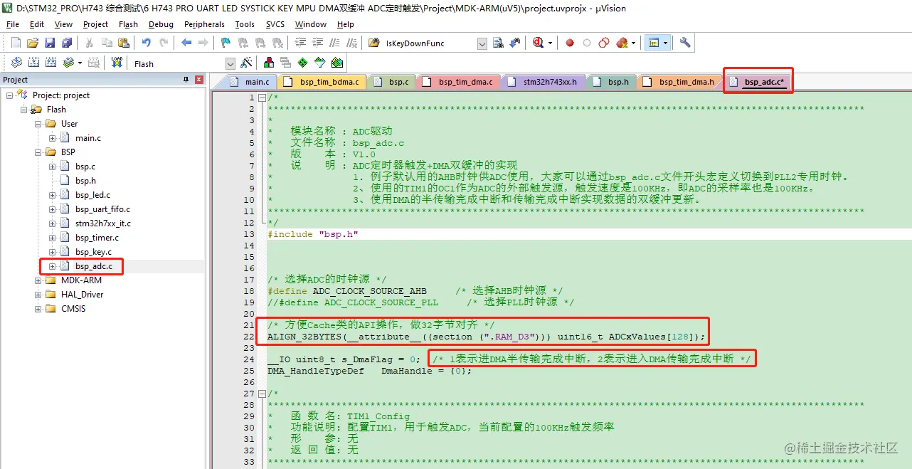The height and width of the screenshot is (469, 912).
Task: Select bsp_timer.c in project tree
Action: 97,238
